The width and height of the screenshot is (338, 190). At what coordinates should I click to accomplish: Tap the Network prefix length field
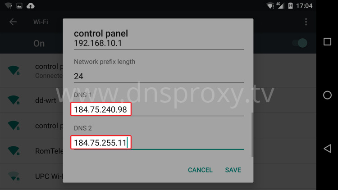[x=159, y=76]
